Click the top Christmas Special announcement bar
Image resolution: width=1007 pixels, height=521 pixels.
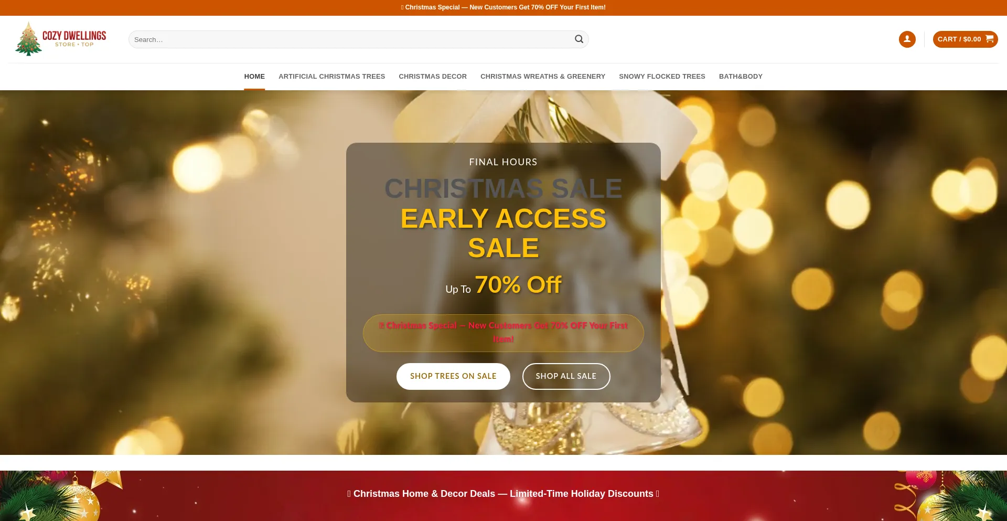[x=504, y=7]
